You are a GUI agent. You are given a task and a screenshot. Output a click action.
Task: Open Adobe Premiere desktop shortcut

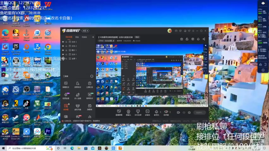(48, 134)
